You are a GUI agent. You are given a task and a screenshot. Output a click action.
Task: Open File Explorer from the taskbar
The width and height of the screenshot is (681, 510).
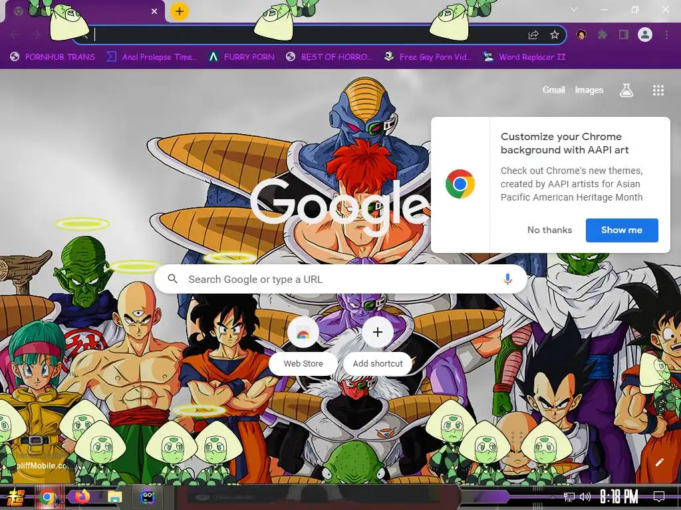click(x=115, y=497)
